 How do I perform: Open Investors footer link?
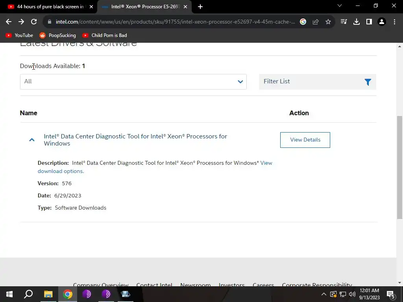coord(231,285)
